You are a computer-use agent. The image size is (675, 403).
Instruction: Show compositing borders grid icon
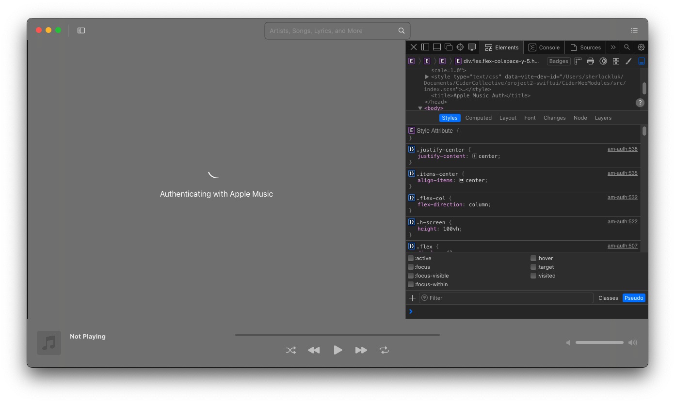616,61
